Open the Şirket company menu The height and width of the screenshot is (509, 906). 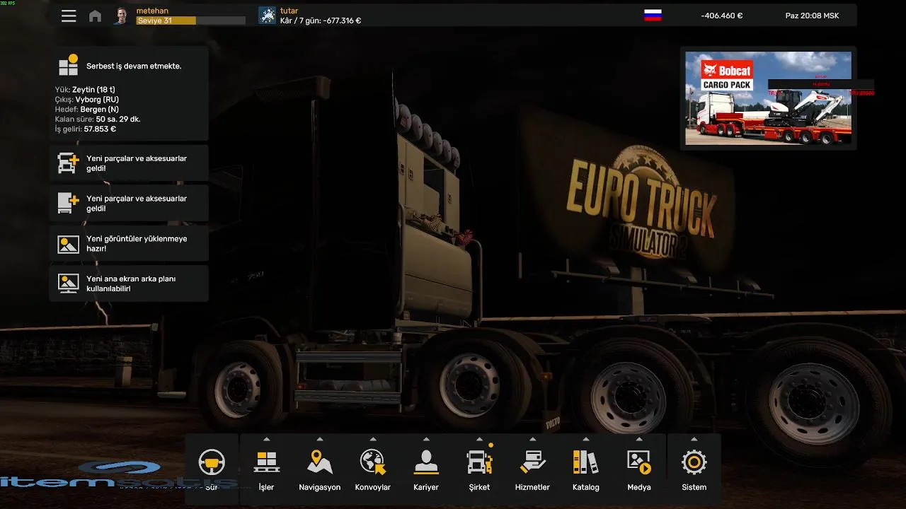pyautogui.click(x=479, y=469)
